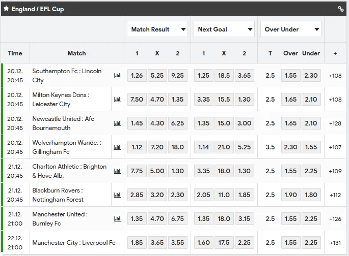Show +131 more markets for Manchester City match

pos(335,243)
